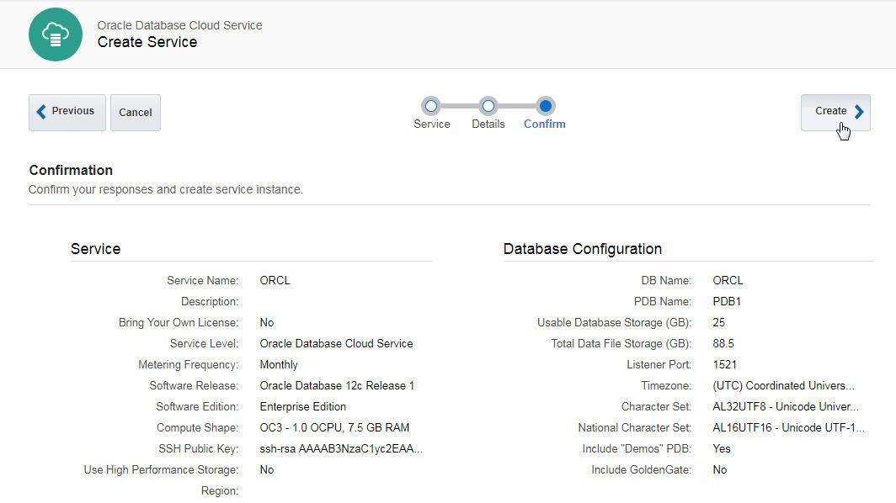
Task: Click the Include GoldenGate value 'No'
Action: click(x=720, y=470)
